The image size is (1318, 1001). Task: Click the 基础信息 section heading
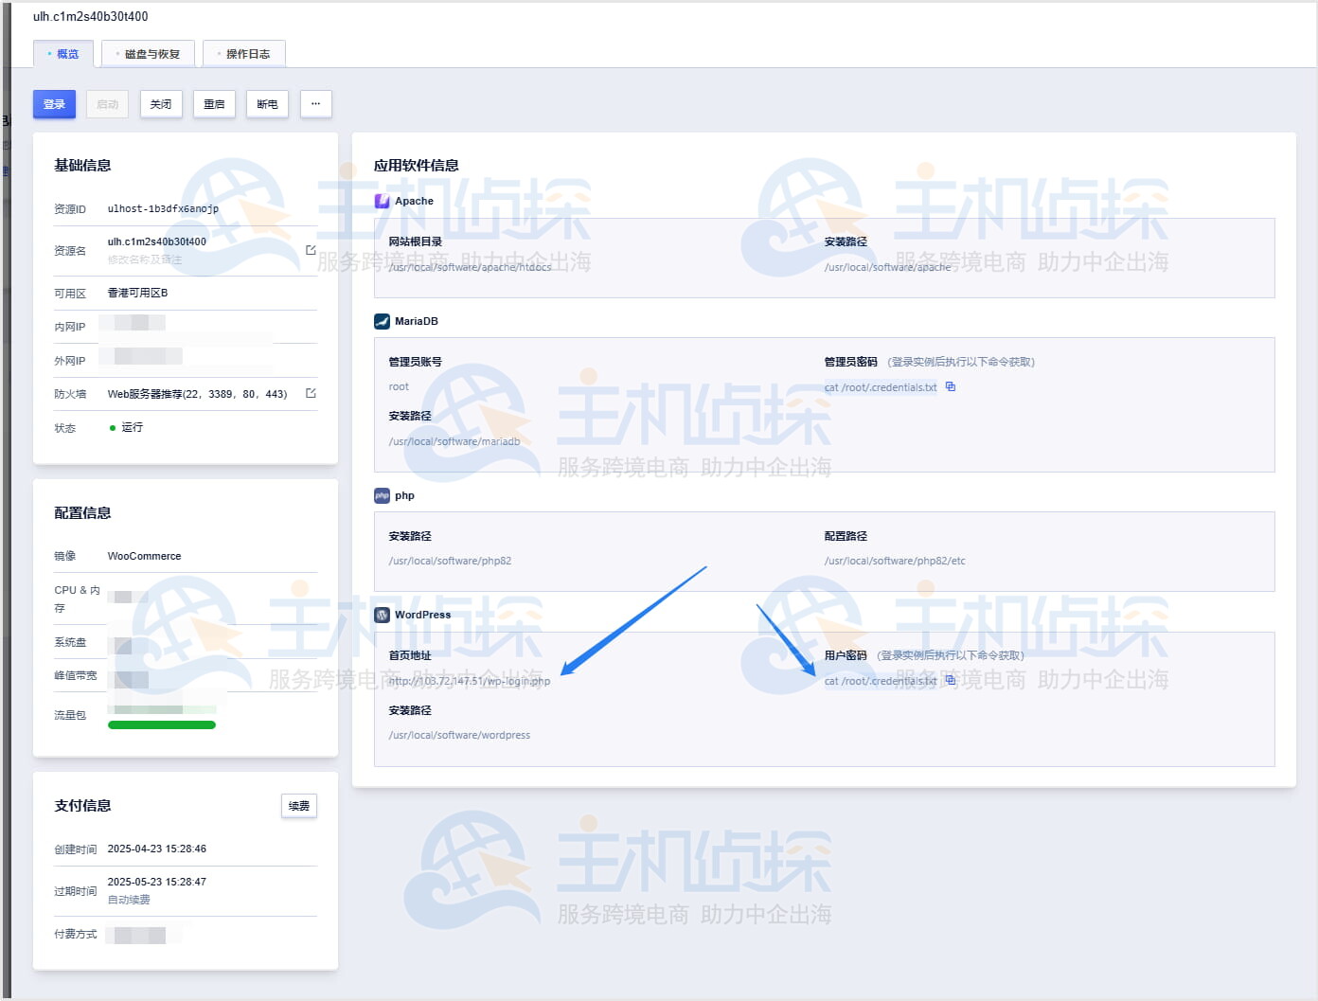(x=82, y=165)
